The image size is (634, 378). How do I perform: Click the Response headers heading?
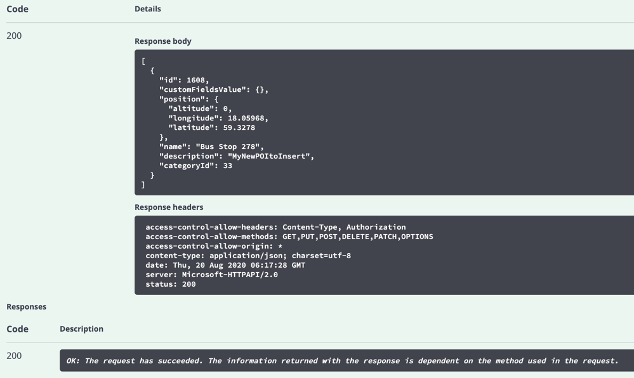[x=169, y=207]
